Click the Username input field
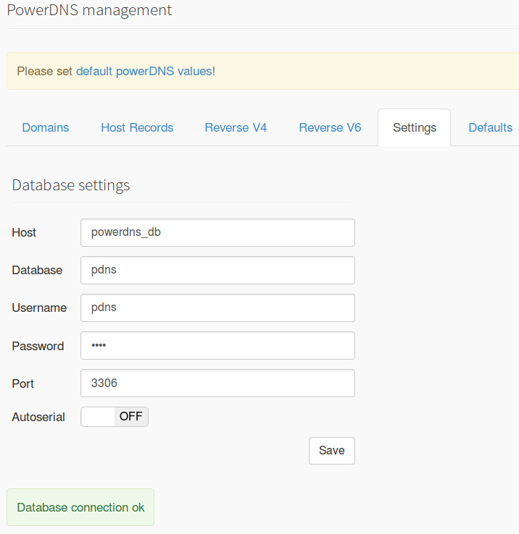519x534 pixels. point(217,308)
